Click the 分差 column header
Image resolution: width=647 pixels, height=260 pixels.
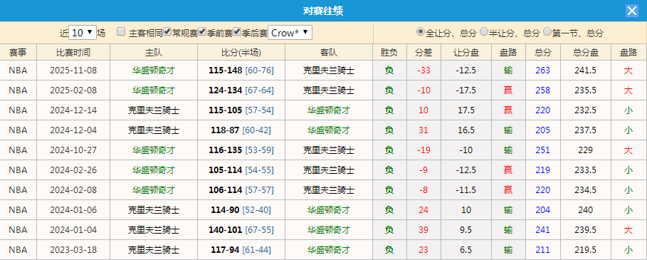tap(424, 53)
